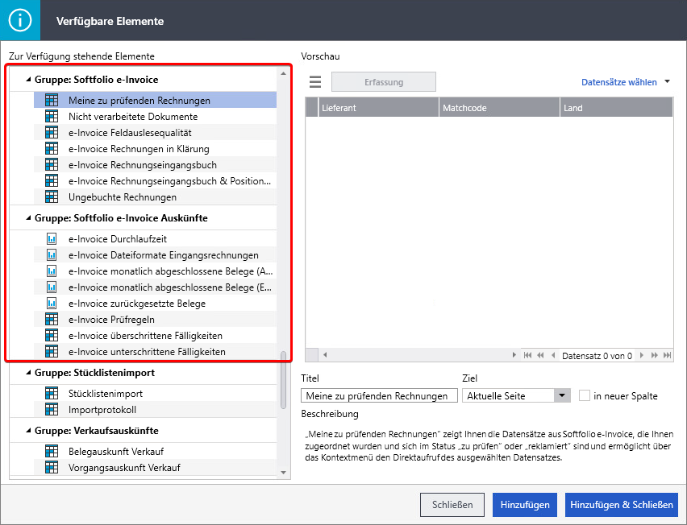Collapse group Verkaufsauskünfte
This screenshot has width=687, height=525.
click(28, 431)
